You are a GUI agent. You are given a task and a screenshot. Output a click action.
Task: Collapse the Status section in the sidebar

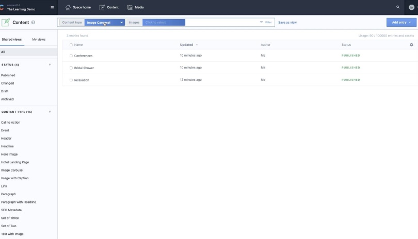(x=50, y=65)
